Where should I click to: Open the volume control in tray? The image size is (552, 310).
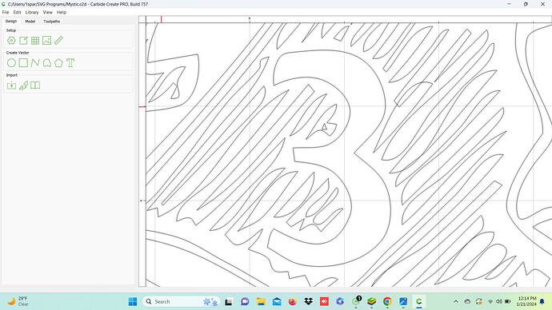click(499, 301)
